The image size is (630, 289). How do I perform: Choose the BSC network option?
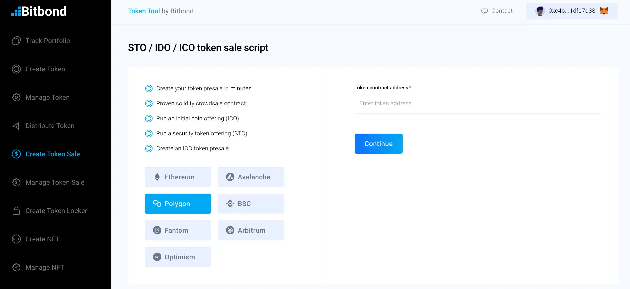click(x=251, y=204)
